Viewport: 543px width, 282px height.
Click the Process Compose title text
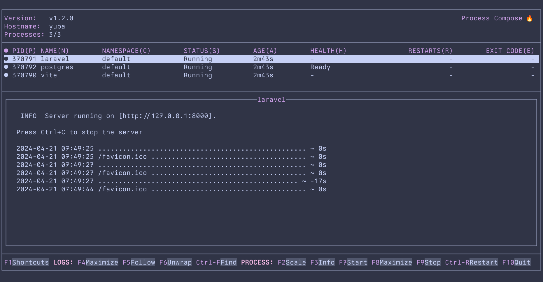click(x=492, y=18)
